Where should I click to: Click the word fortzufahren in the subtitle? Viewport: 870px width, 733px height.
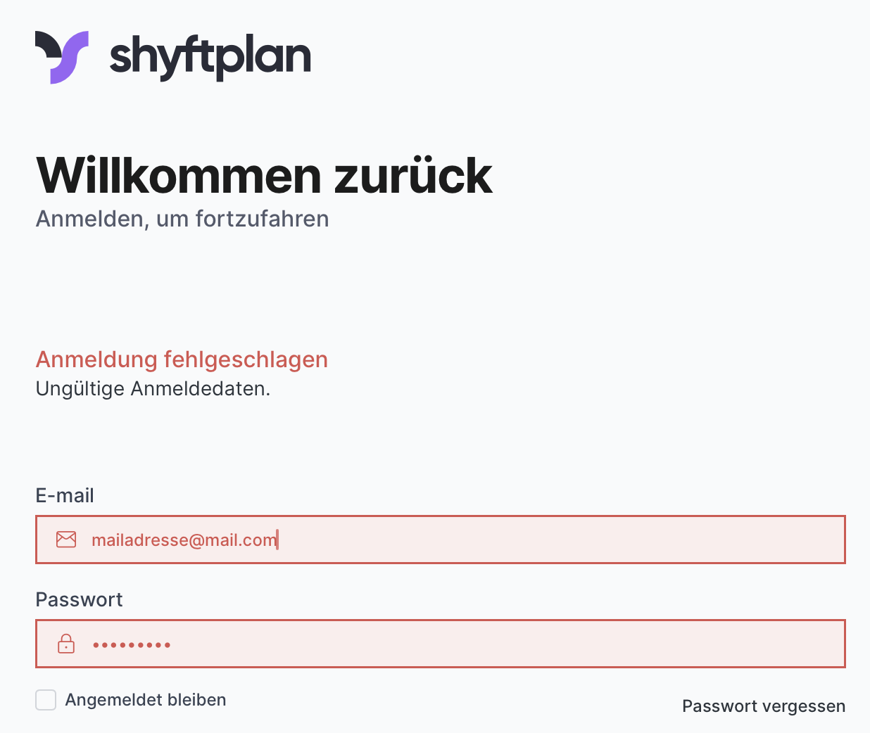pyautogui.click(x=262, y=219)
